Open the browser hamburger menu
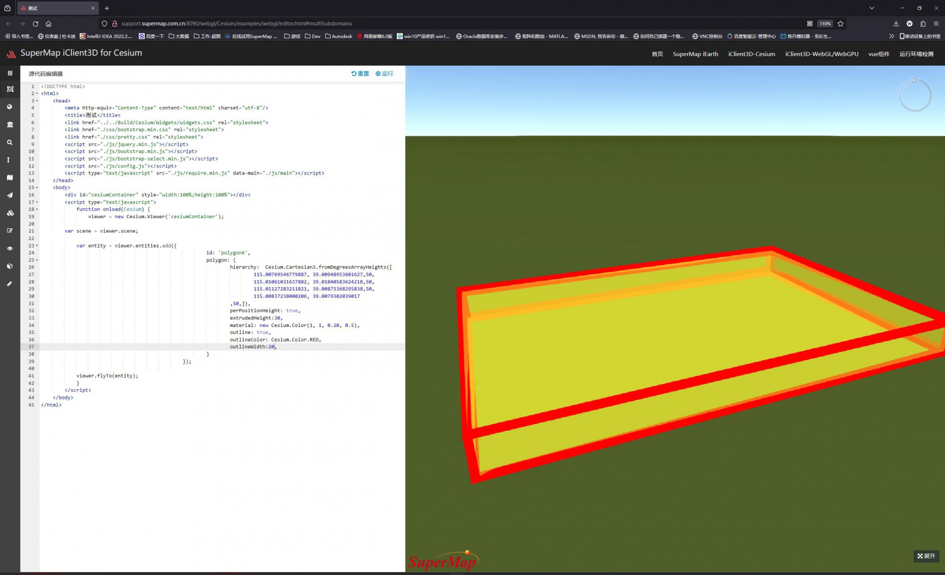Viewport: 945px width, 575px height. (936, 23)
